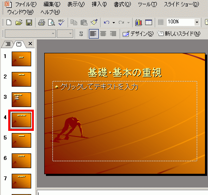Image resolution: width=208 pixels, height=195 pixels.
Task: Run the ABC spelling check icon
Action: [x=61, y=23]
